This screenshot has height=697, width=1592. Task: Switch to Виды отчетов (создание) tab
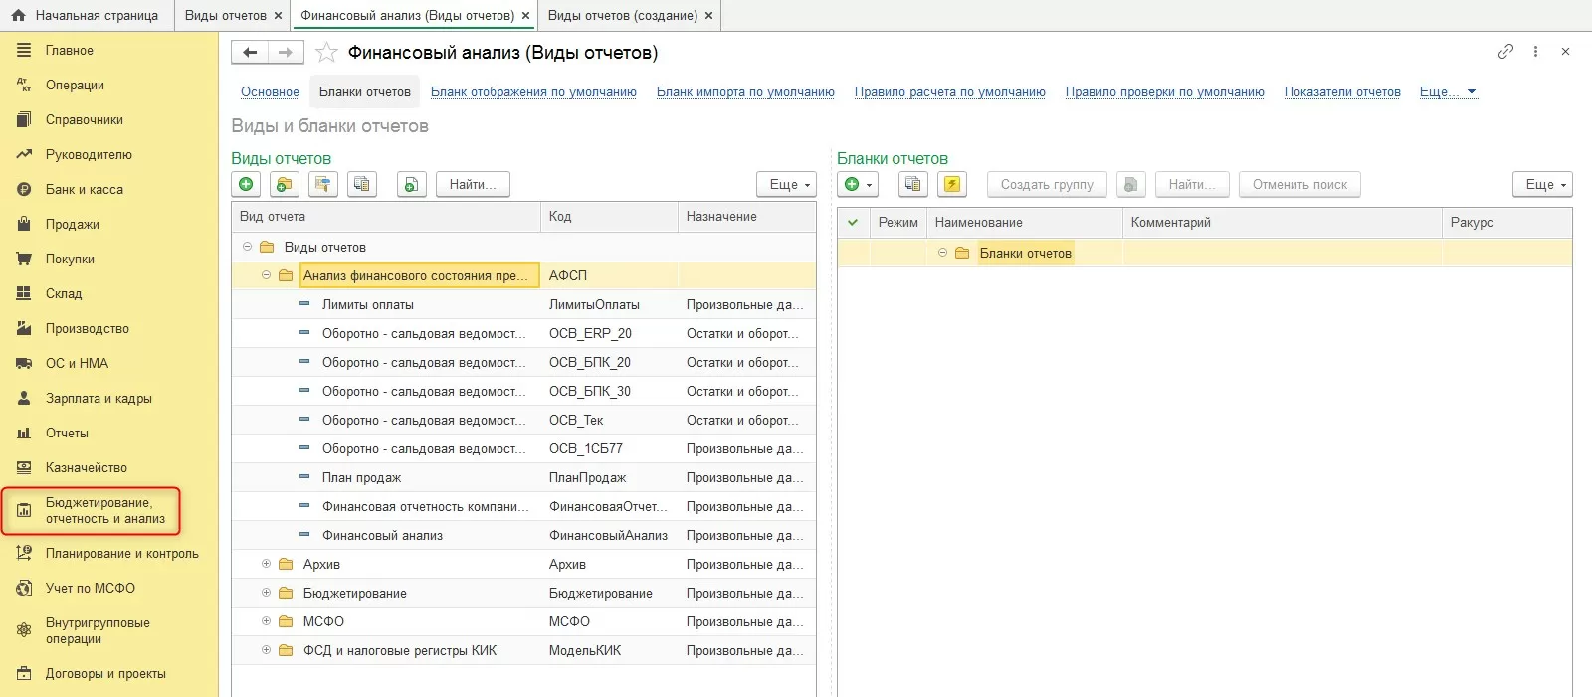coord(622,15)
